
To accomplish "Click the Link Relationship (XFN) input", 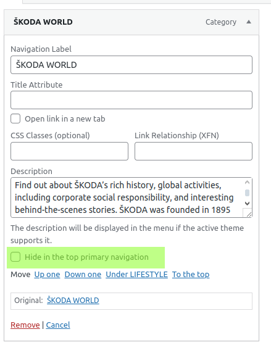I will click(193, 151).
